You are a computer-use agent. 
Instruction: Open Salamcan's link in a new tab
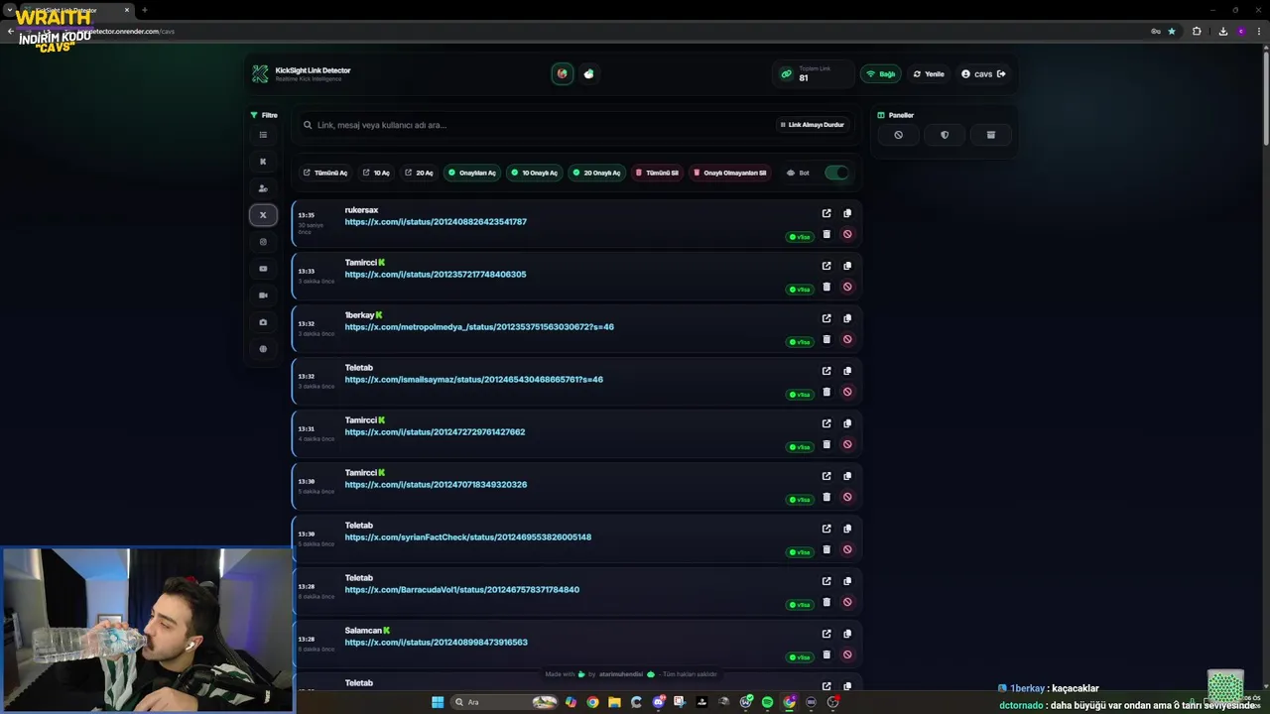(x=826, y=634)
